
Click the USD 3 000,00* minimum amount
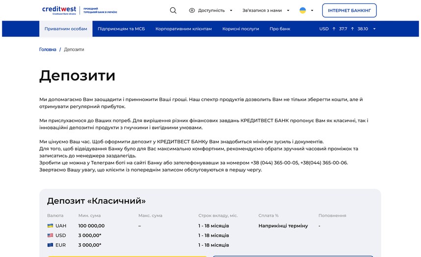[x=90, y=235]
